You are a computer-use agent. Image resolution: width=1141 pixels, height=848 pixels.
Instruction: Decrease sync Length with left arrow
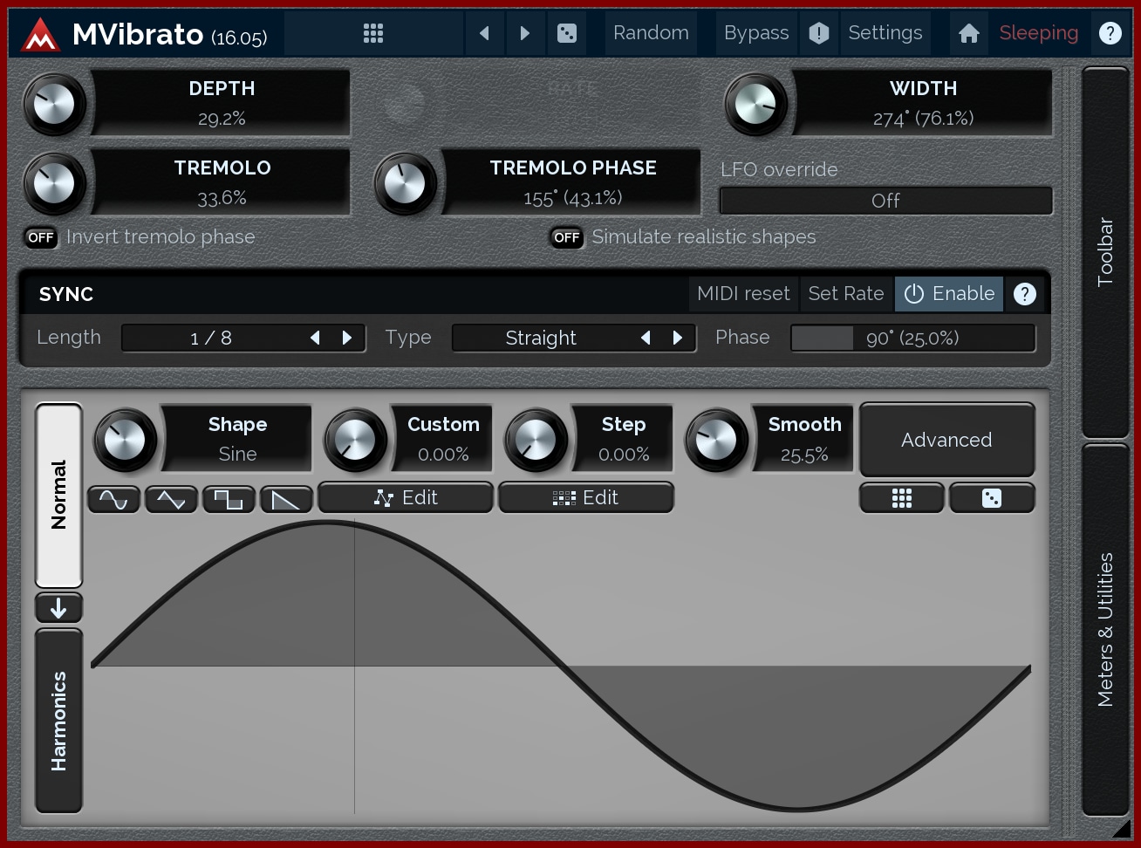click(315, 338)
